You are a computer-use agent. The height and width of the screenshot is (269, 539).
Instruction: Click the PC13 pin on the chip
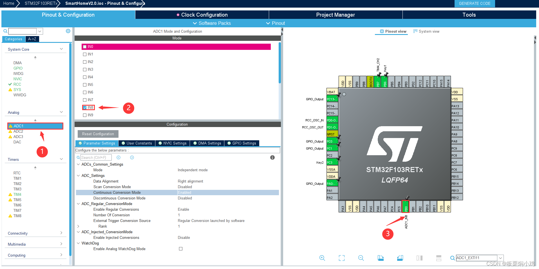(332, 99)
